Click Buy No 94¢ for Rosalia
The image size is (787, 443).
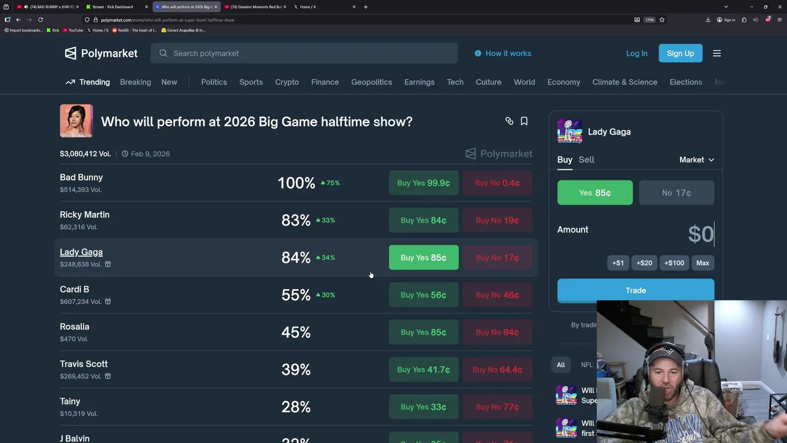pos(497,332)
